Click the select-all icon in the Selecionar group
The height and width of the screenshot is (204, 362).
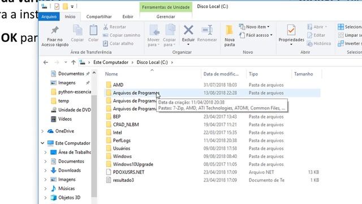[x=341, y=27]
